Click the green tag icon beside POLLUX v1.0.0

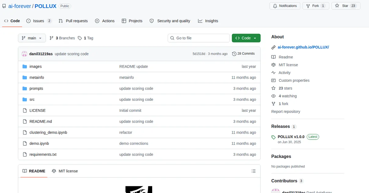273,137
